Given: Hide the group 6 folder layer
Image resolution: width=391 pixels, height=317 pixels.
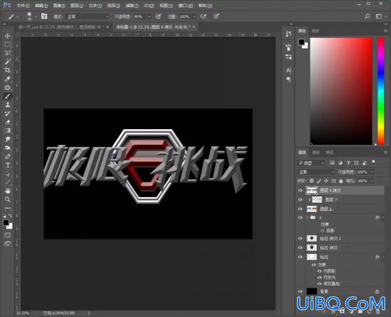Looking at the screenshot, I should 300,218.
